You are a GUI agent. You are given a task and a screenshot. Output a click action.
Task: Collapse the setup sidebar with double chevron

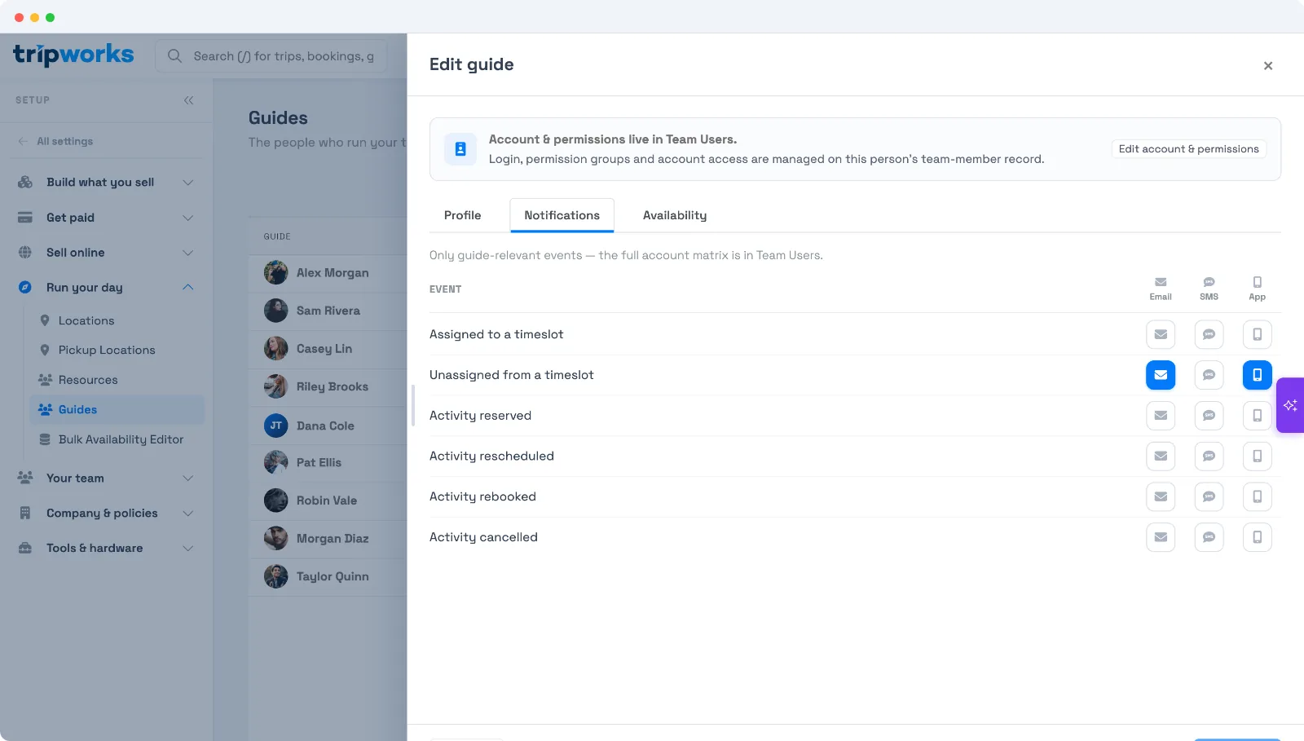pos(188,100)
